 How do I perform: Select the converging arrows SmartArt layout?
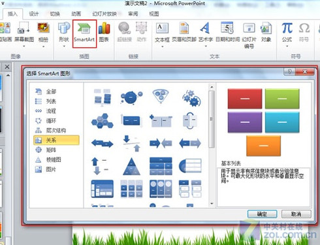click(x=161, y=144)
